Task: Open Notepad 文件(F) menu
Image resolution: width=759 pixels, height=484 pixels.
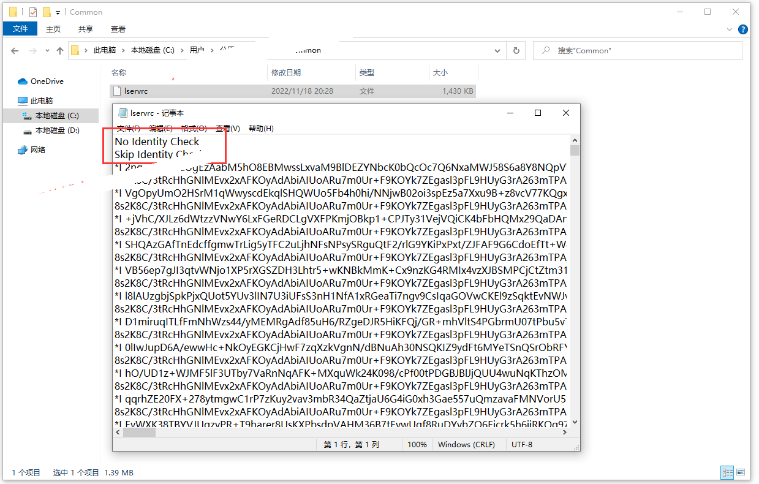Action: (x=129, y=129)
